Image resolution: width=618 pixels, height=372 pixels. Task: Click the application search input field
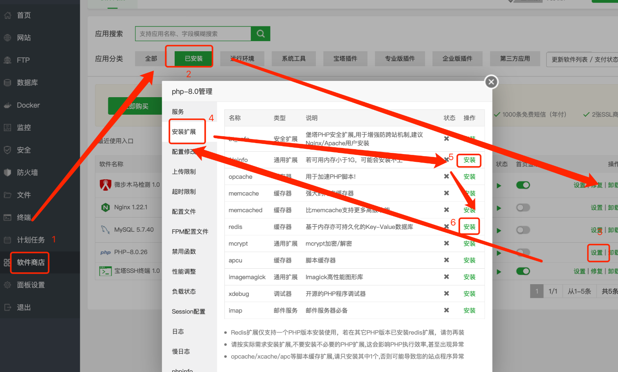coord(193,34)
